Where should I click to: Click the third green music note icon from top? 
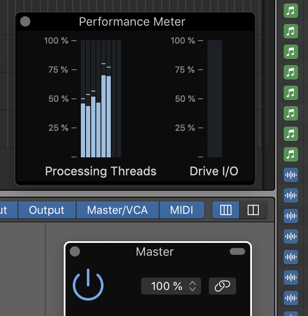tap(291, 51)
